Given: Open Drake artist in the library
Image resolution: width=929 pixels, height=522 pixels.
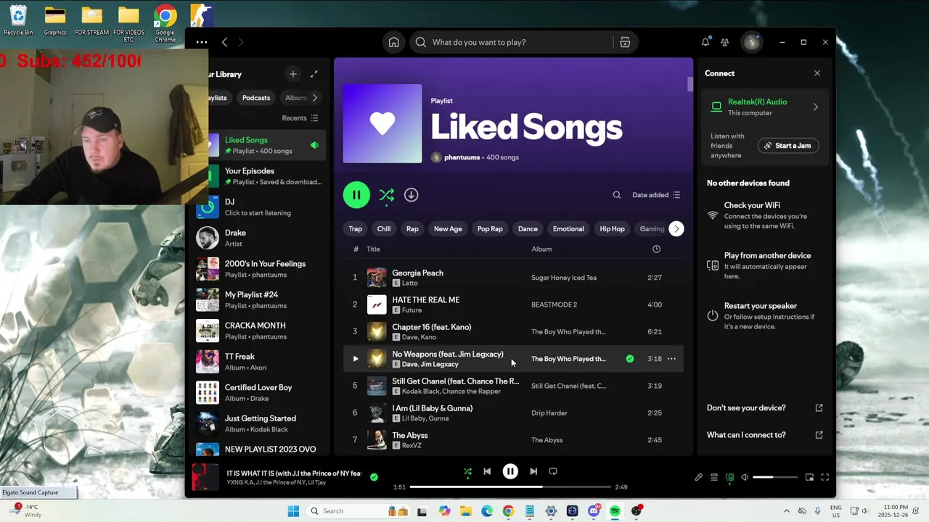Looking at the screenshot, I should point(260,238).
